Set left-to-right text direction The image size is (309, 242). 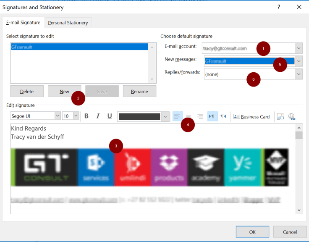(212, 116)
